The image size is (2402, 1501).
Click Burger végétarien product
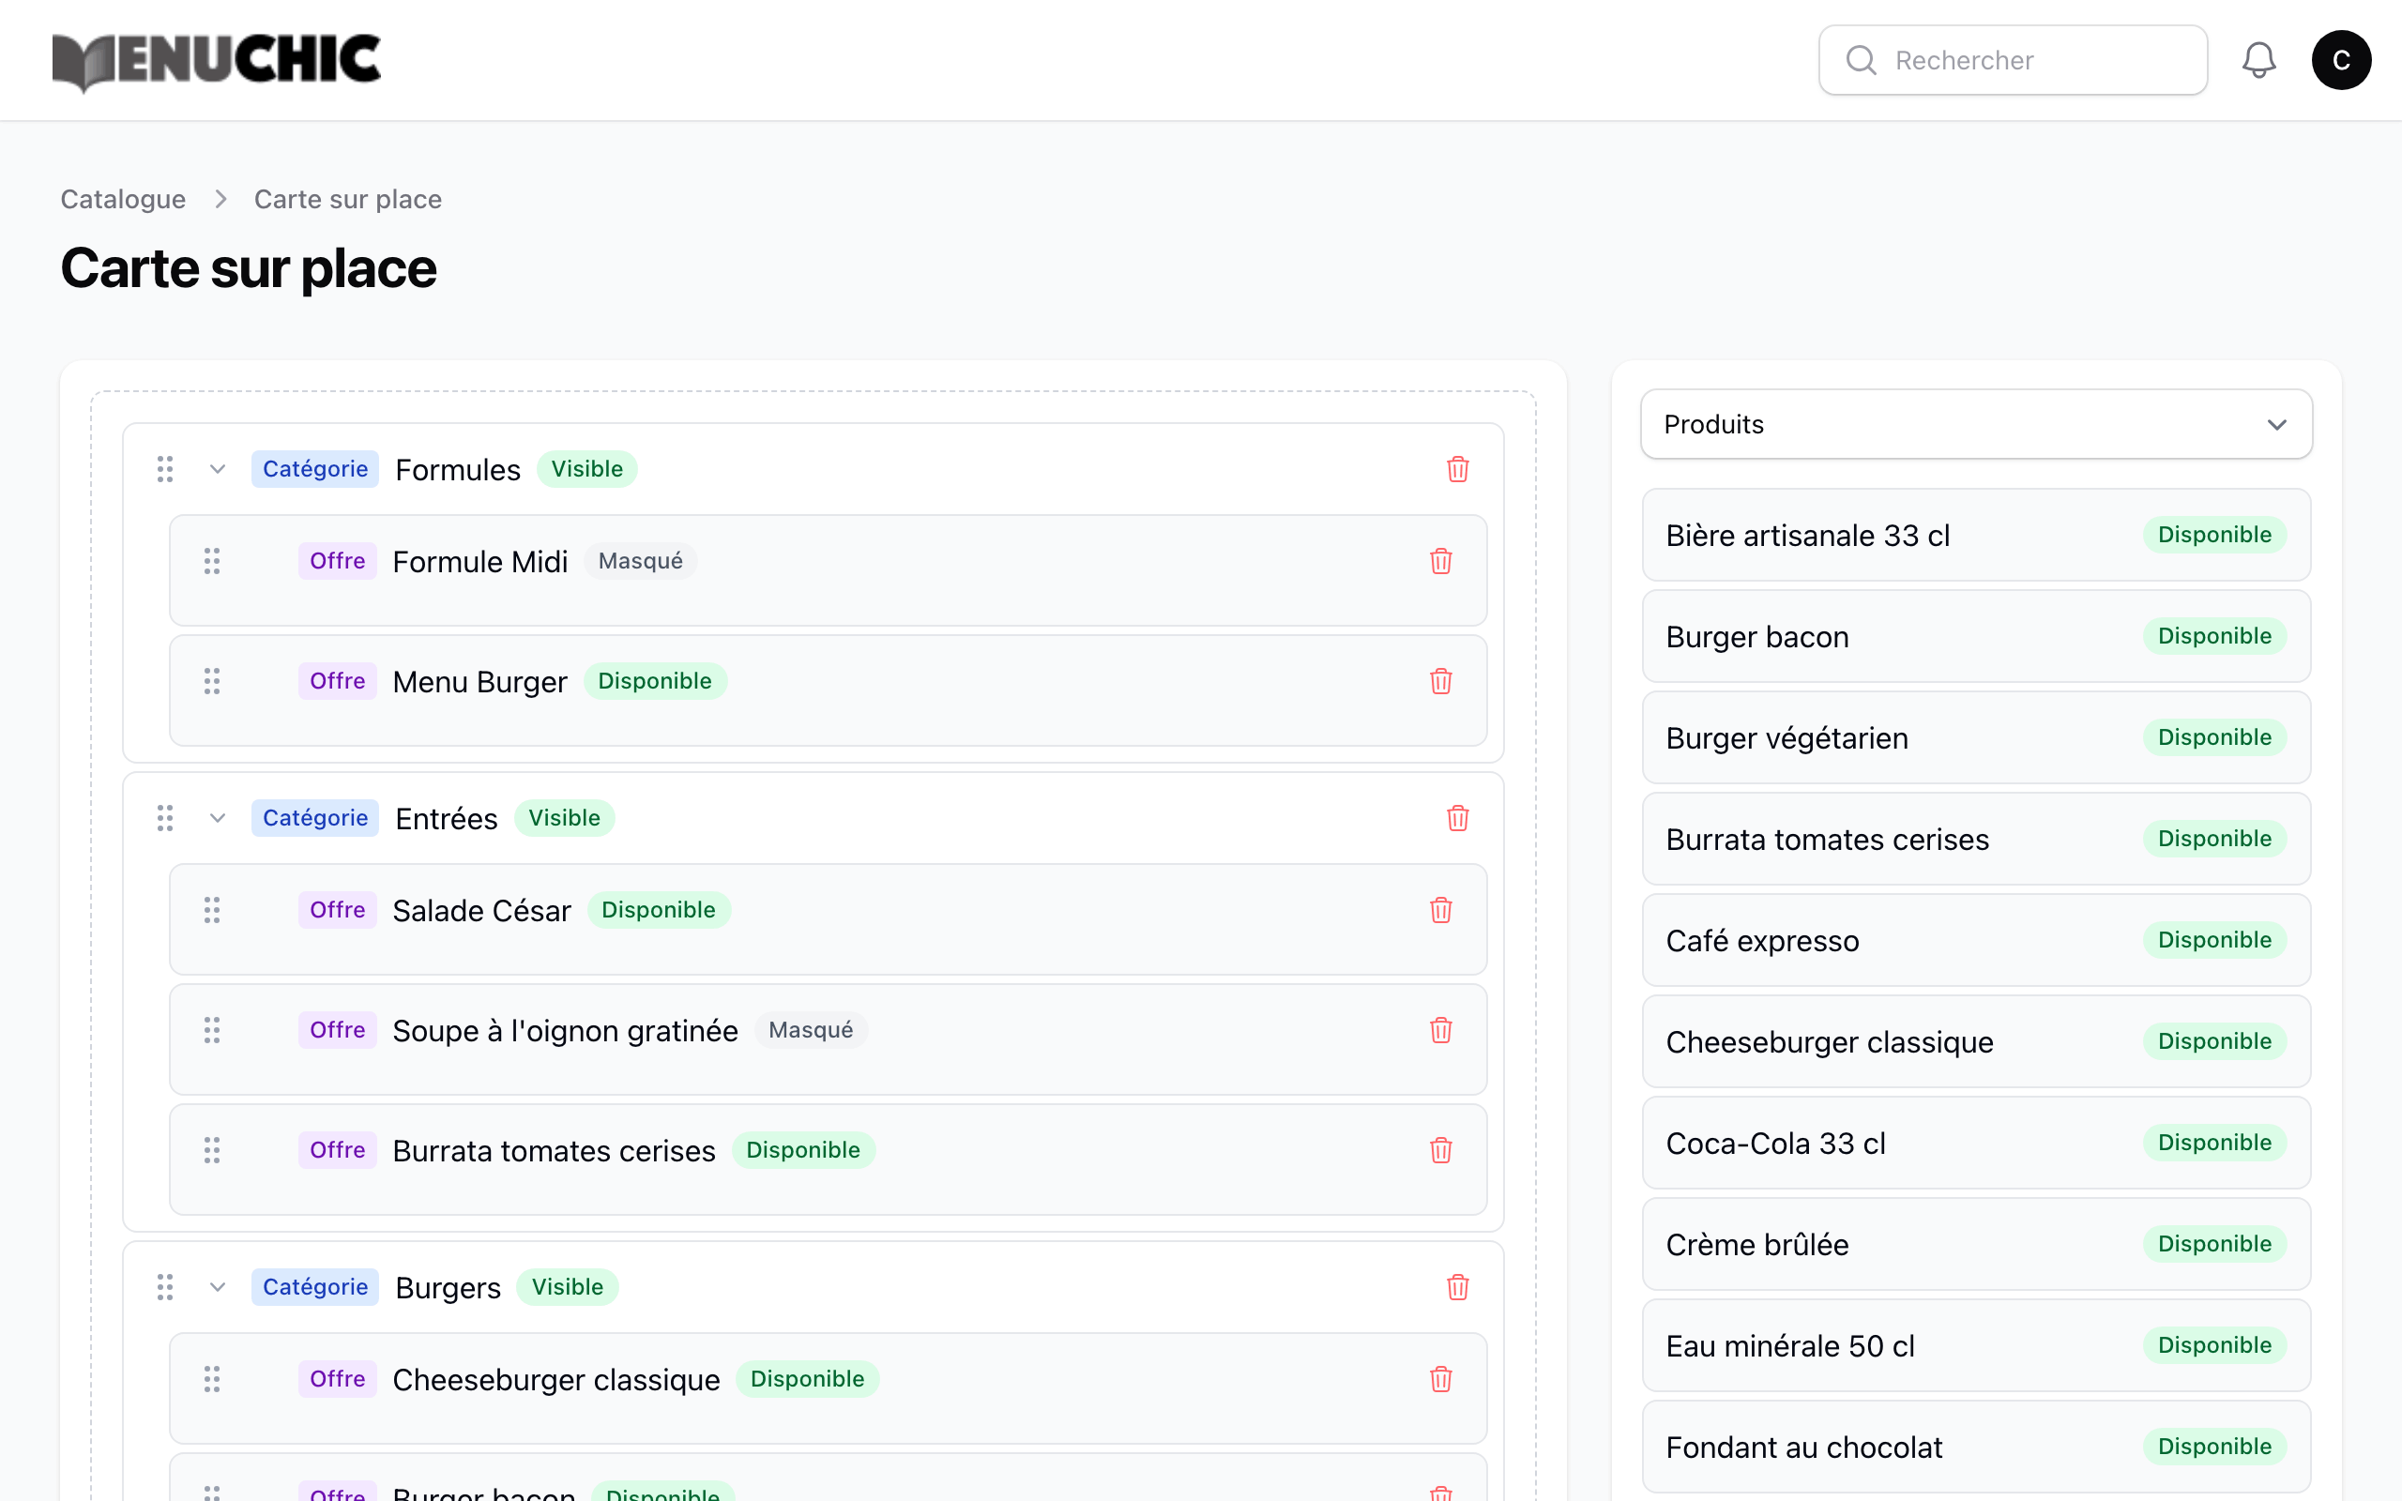(x=1976, y=736)
